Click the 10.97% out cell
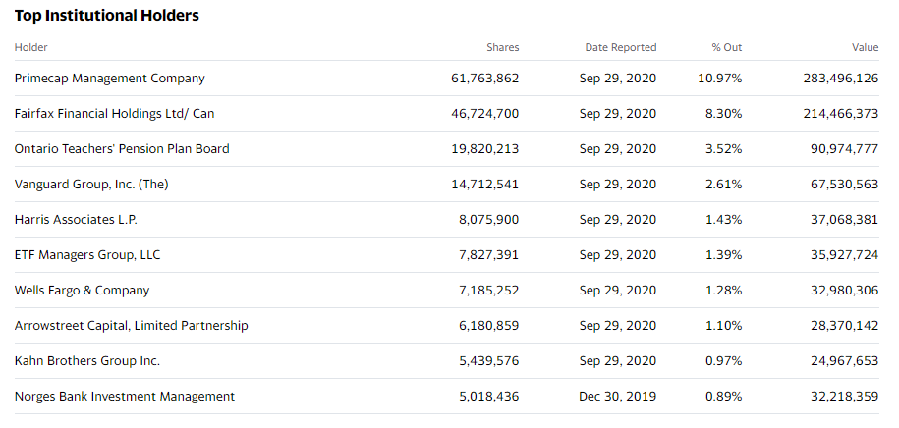The image size is (899, 428). (x=719, y=79)
